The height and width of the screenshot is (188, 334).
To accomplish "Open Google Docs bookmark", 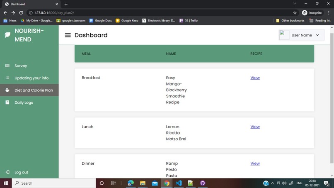I will click(x=101, y=20).
